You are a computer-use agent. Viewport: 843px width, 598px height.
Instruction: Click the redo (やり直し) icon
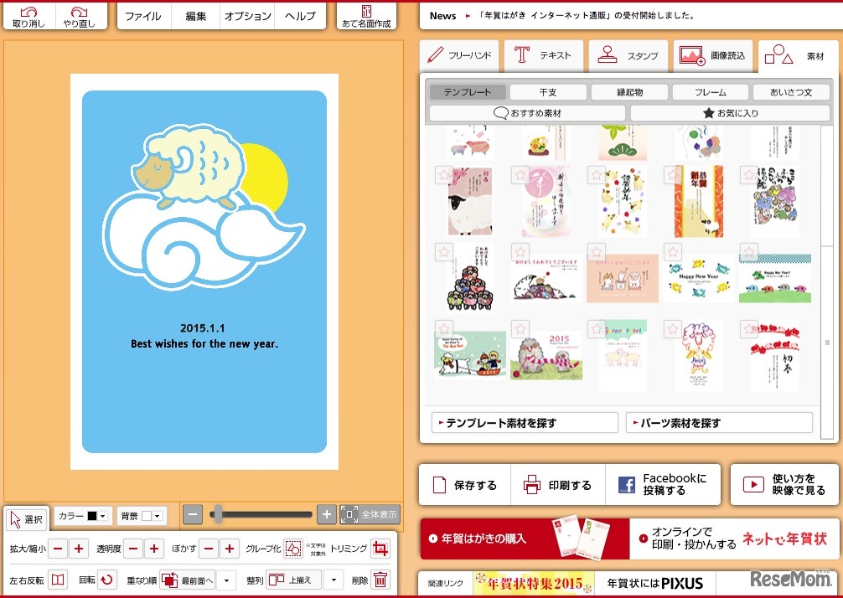click(79, 17)
